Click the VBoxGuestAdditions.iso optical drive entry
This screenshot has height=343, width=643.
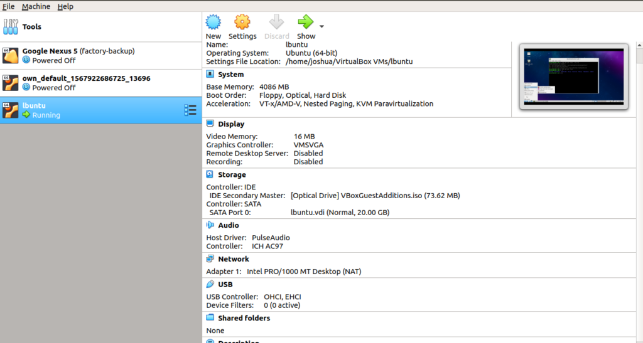point(376,195)
